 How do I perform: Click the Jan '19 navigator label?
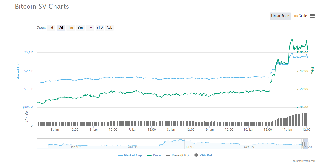[76, 147]
